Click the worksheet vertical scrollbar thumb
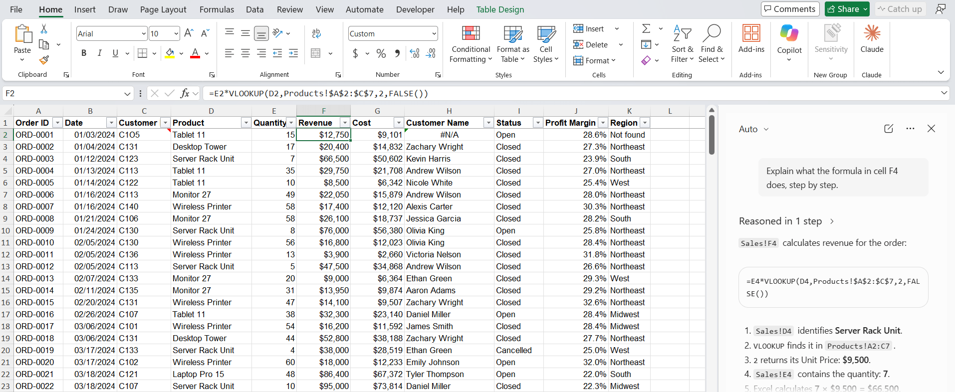 pos(712,135)
